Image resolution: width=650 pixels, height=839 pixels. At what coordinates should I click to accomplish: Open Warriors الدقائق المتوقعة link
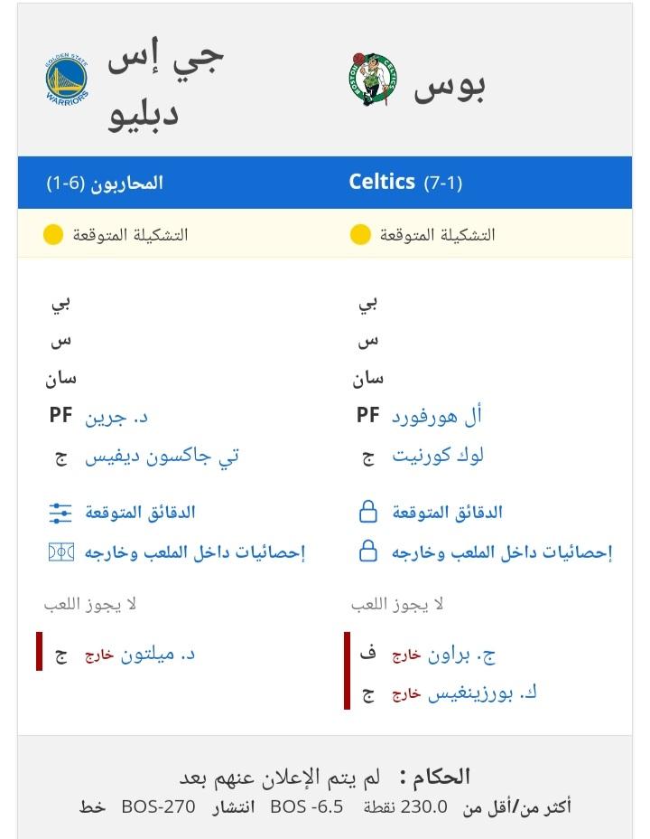[x=141, y=513]
